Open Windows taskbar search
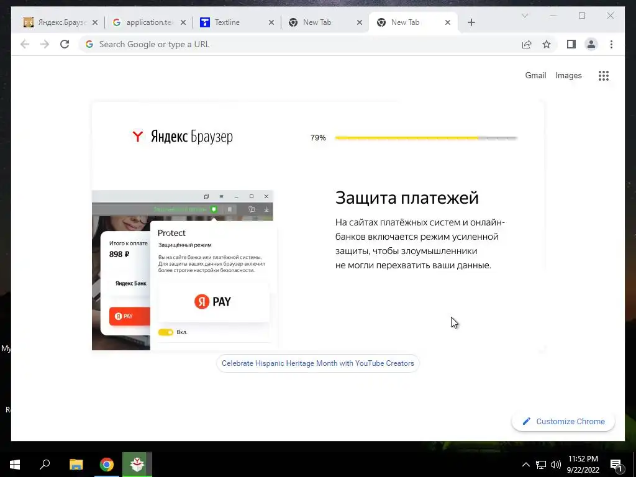The image size is (636, 477). click(45, 465)
